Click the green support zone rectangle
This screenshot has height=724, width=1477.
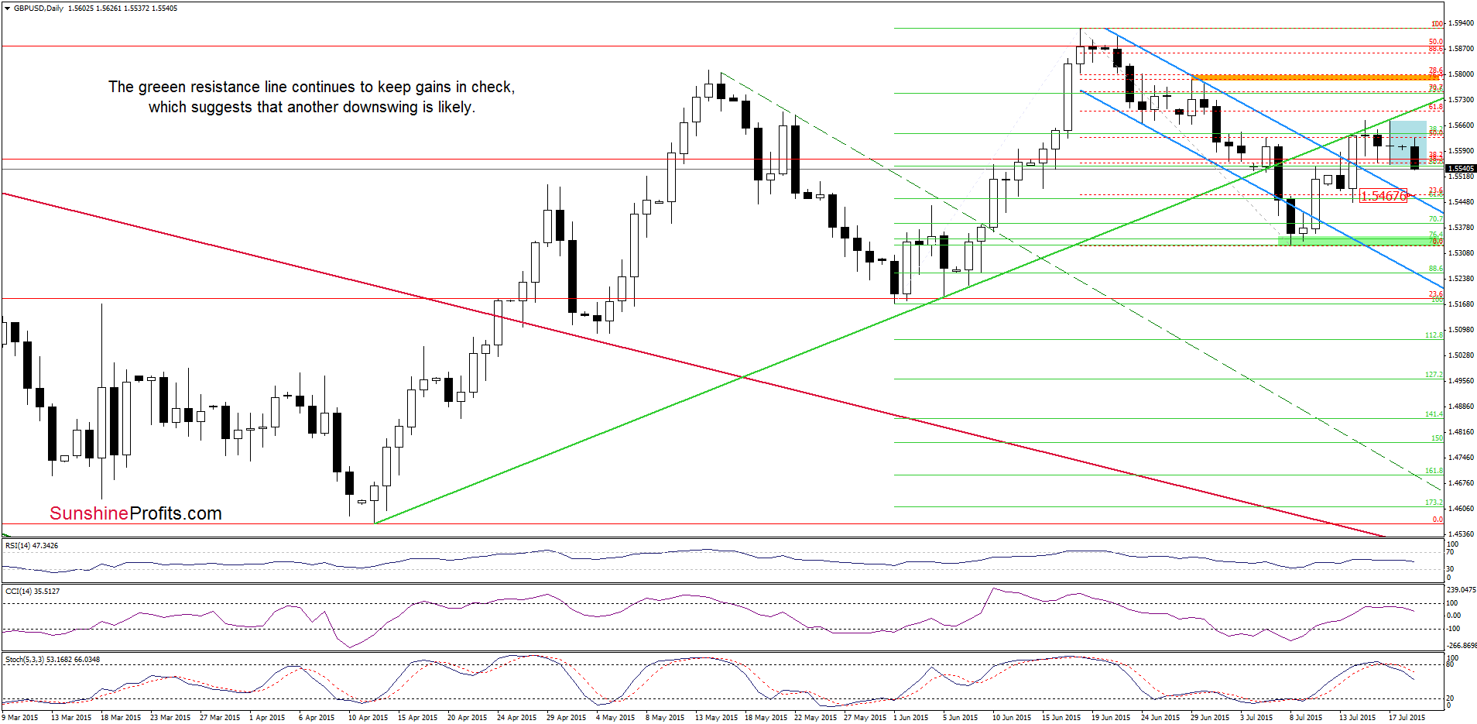click(x=1361, y=242)
